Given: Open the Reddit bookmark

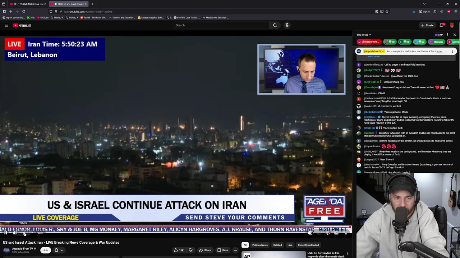Looking at the screenshot, I should pyautogui.click(x=93, y=18).
